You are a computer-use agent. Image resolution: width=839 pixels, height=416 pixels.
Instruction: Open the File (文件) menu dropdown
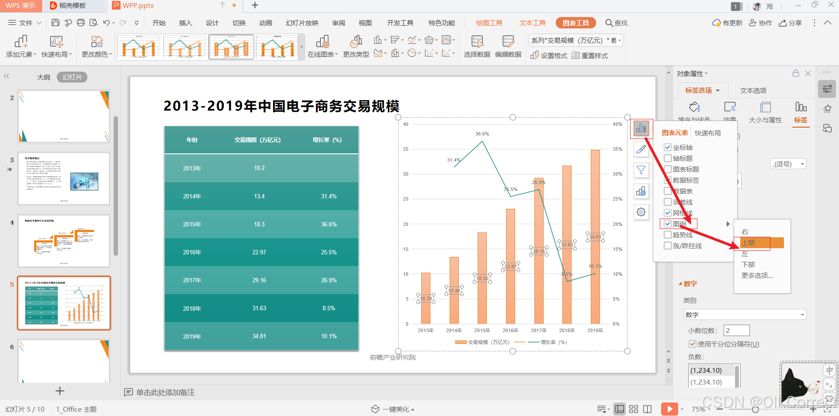tap(25, 23)
